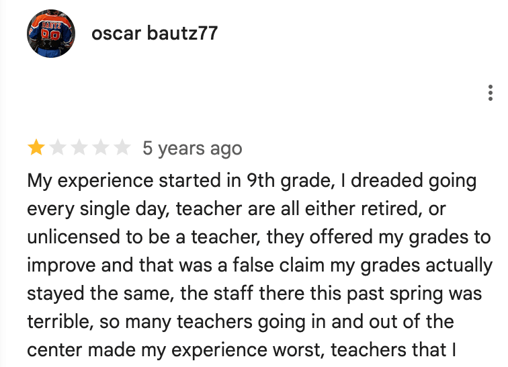Viewport: 508px width, 367px height.
Task: Click the fifth gray rating star
Action: click(x=122, y=148)
